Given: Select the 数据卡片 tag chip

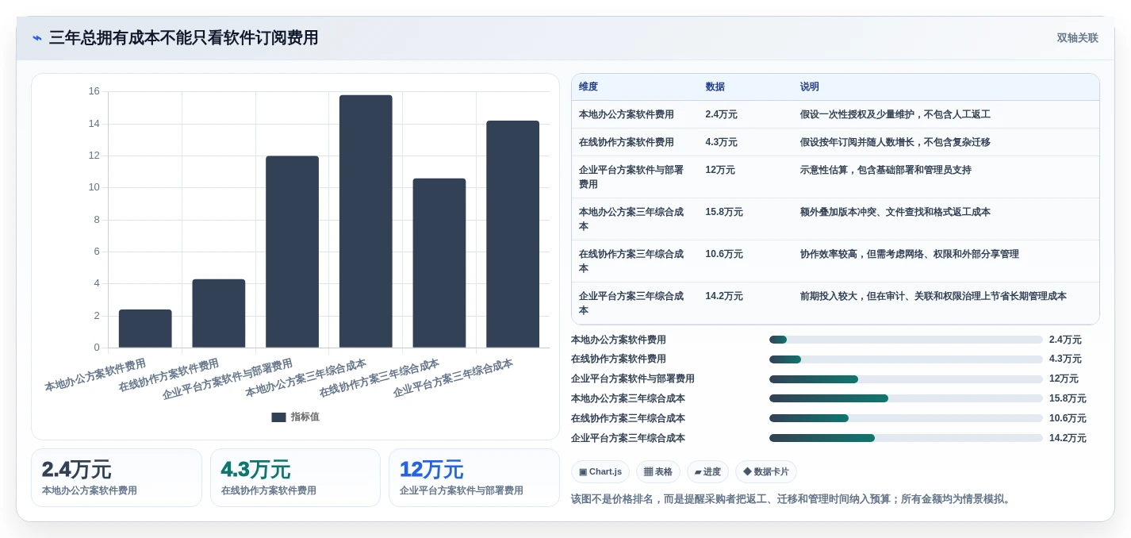Looking at the screenshot, I should point(766,471).
